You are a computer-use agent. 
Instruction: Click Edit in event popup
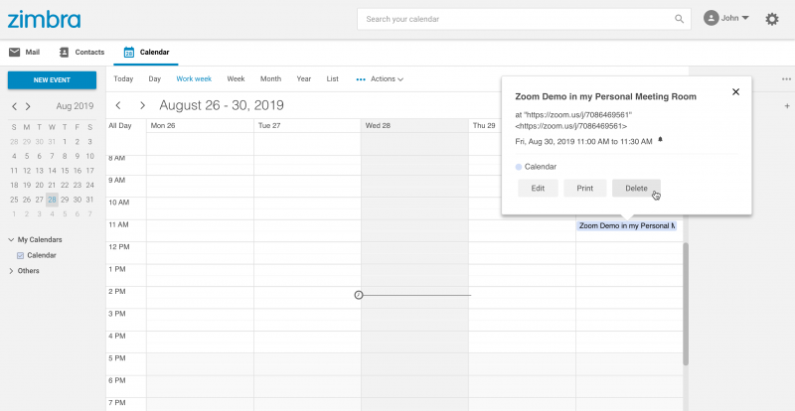pos(538,188)
